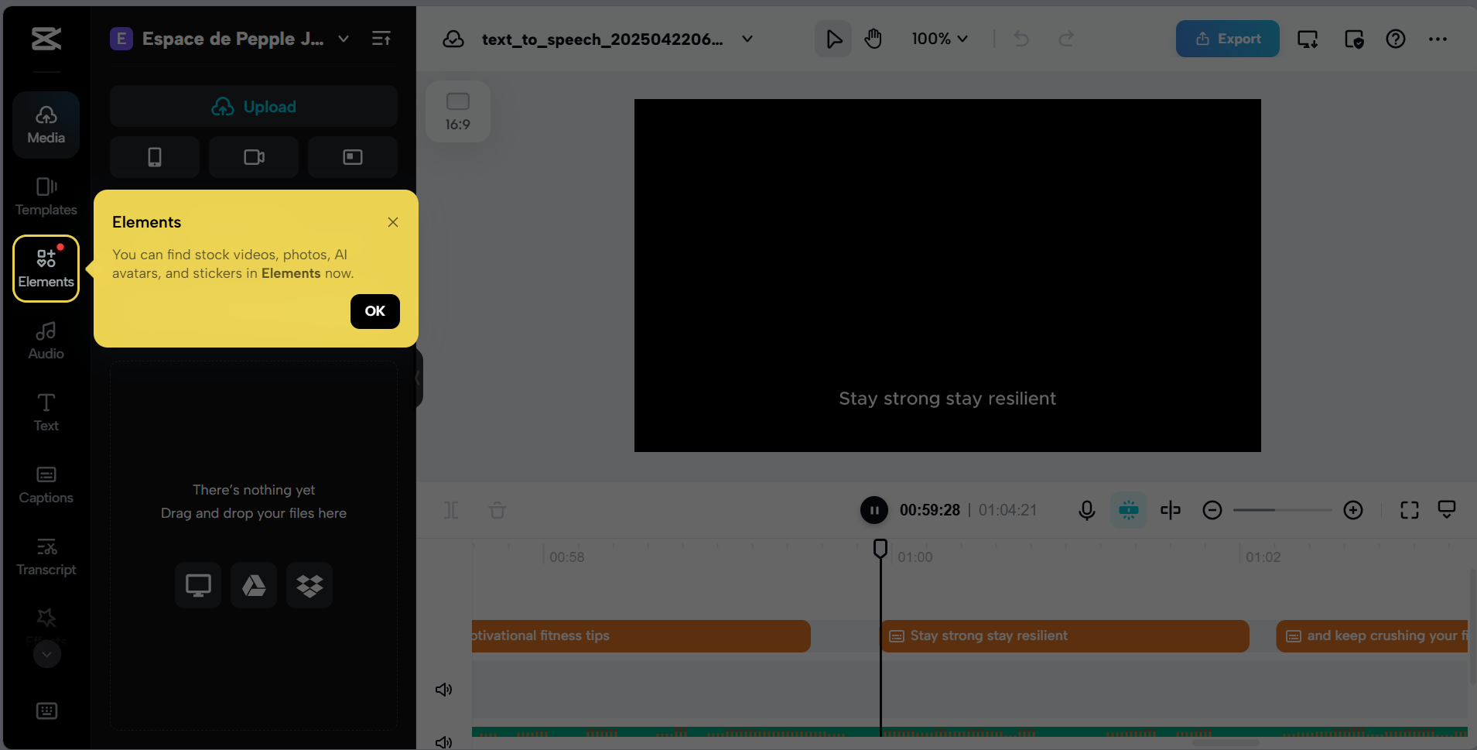The width and height of the screenshot is (1477, 750).
Task: Open the Captions panel
Action: (46, 485)
